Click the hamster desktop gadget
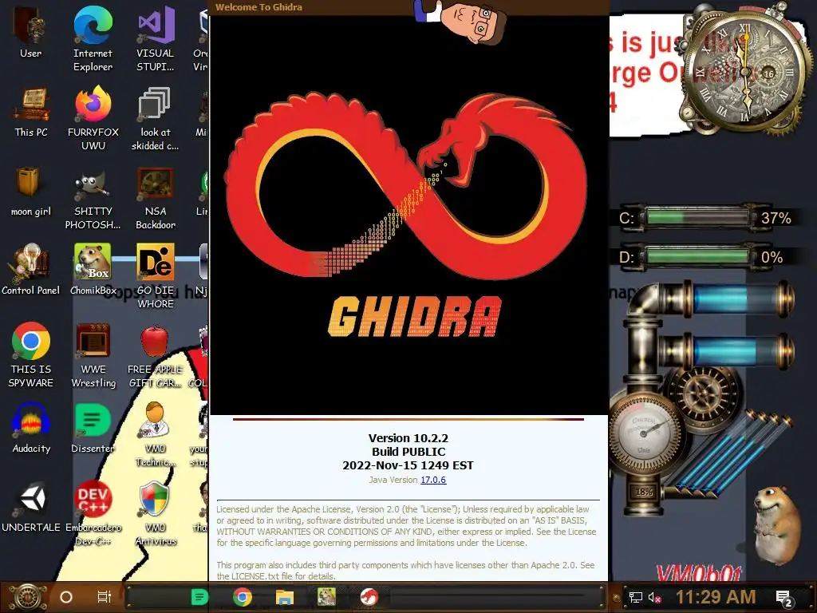This screenshot has width=817, height=613. click(776, 527)
